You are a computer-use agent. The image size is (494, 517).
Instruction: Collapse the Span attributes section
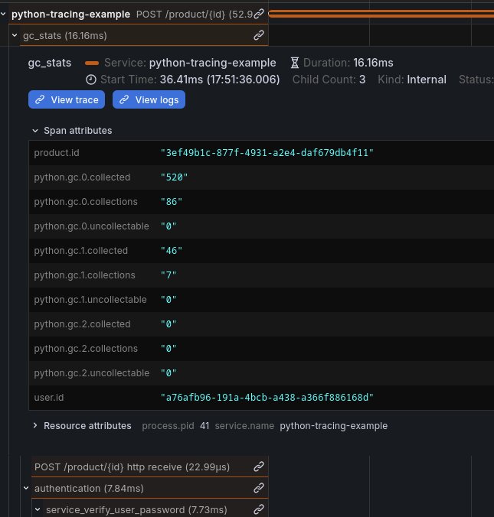pyautogui.click(x=35, y=131)
